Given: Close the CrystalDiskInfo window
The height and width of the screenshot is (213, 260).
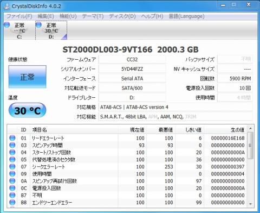Looking at the screenshot, I should [x=249, y=5].
